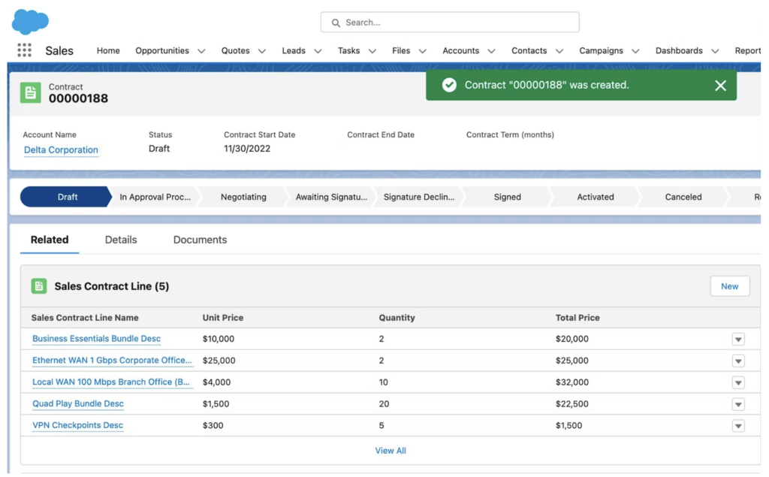Open the Delta Corporation account link

pos(61,149)
